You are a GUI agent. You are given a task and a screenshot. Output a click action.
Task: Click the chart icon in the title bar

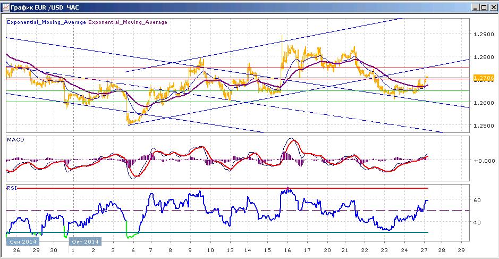tap(5, 7)
